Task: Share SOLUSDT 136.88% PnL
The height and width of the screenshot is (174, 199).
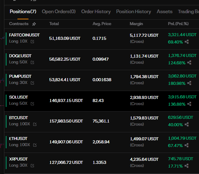Action: 189,104
